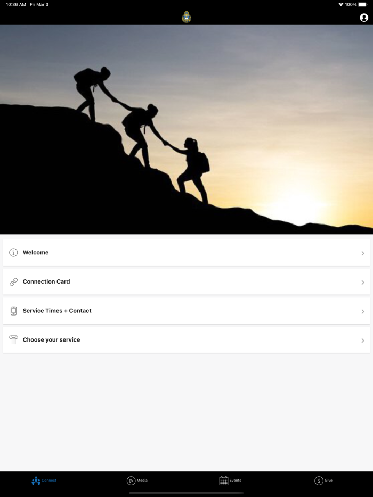Open the Connection Card item
Image resolution: width=373 pixels, height=497 pixels.
(x=186, y=282)
